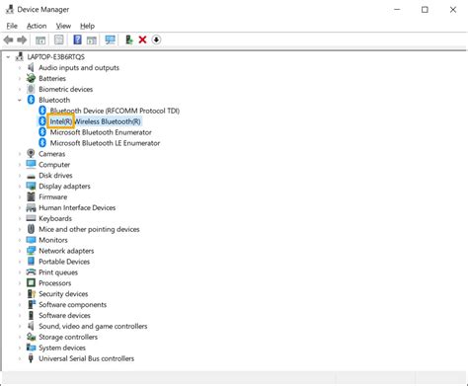Click the LAPTOP-E3B6RTQS computer name
This screenshot has width=468, height=386.
(x=56, y=57)
